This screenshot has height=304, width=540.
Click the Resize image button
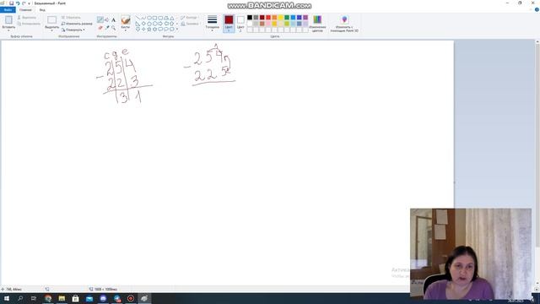[x=77, y=24]
